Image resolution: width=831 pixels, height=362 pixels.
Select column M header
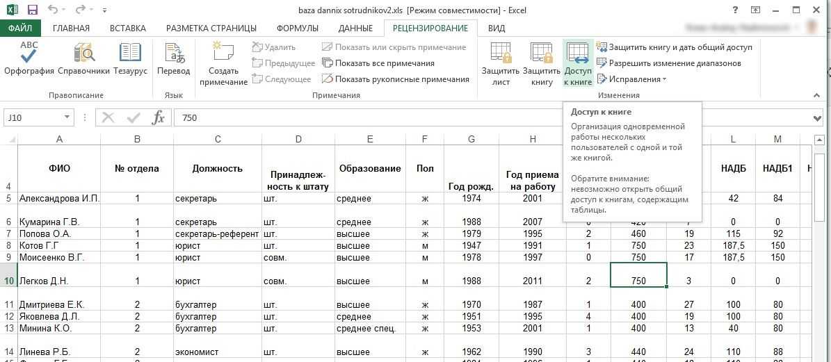pos(777,139)
